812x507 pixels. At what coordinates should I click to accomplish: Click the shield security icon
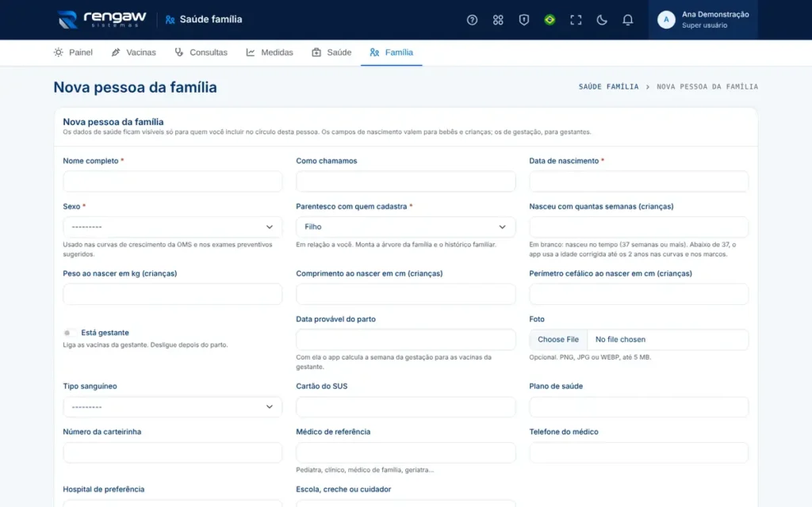pyautogui.click(x=523, y=20)
